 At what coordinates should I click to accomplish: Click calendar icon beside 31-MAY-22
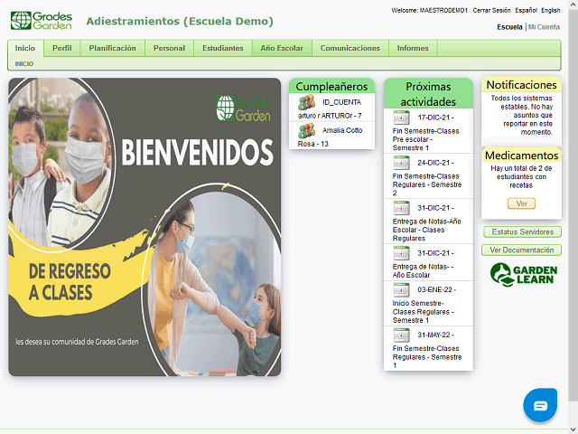pyautogui.click(x=401, y=335)
